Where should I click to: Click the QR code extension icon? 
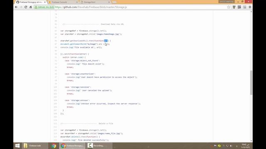(x=239, y=7)
